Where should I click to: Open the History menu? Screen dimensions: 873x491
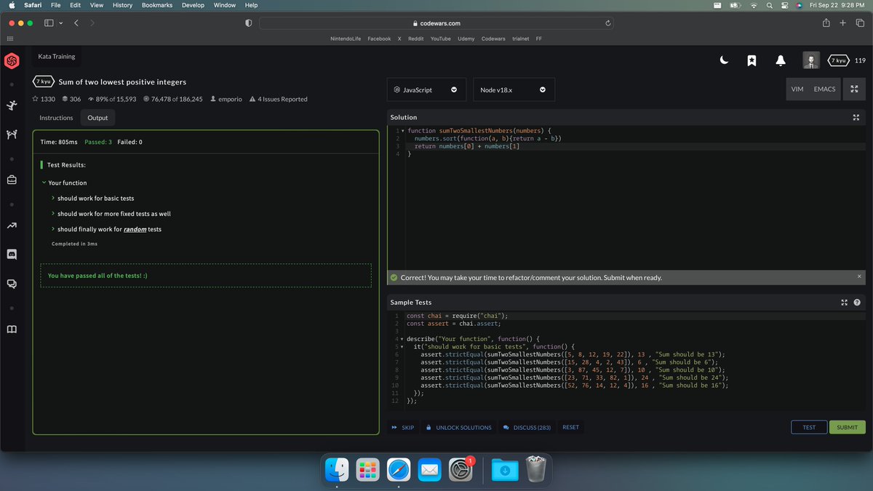pyautogui.click(x=122, y=5)
